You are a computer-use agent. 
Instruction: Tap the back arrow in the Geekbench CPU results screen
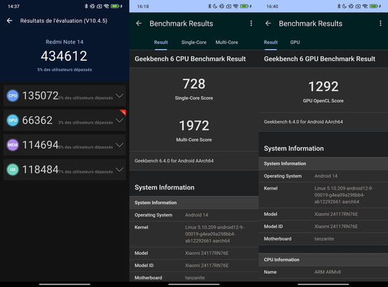point(139,23)
